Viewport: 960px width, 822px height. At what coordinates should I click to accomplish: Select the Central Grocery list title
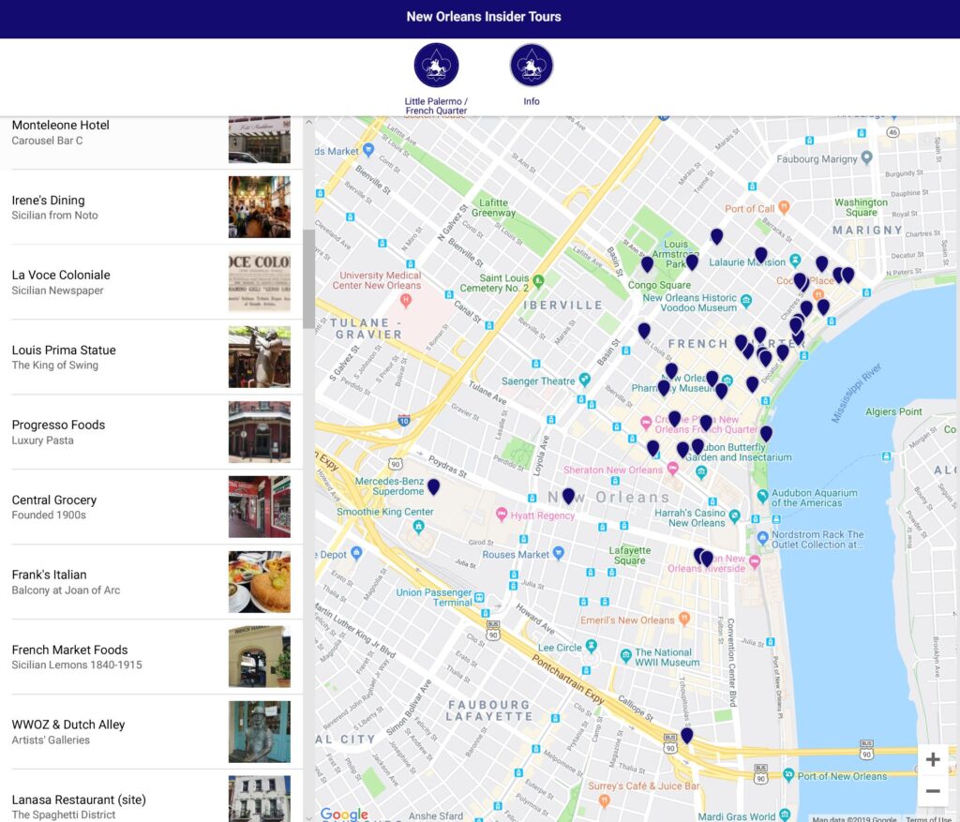pos(53,501)
